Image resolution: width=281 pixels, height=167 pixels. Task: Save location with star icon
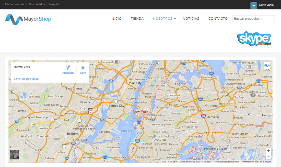pyautogui.click(x=83, y=67)
